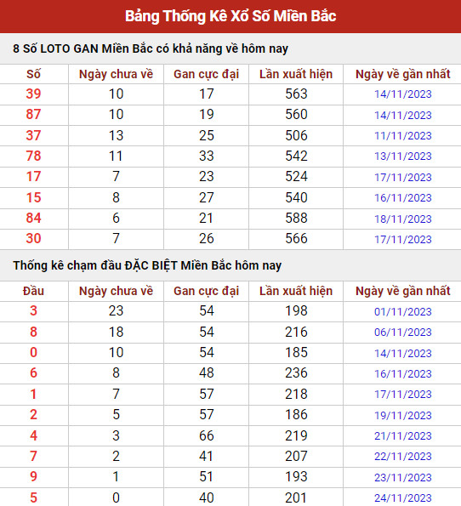The width and height of the screenshot is (461, 506).
Task: Click the Đầu column header
Action: (33, 291)
